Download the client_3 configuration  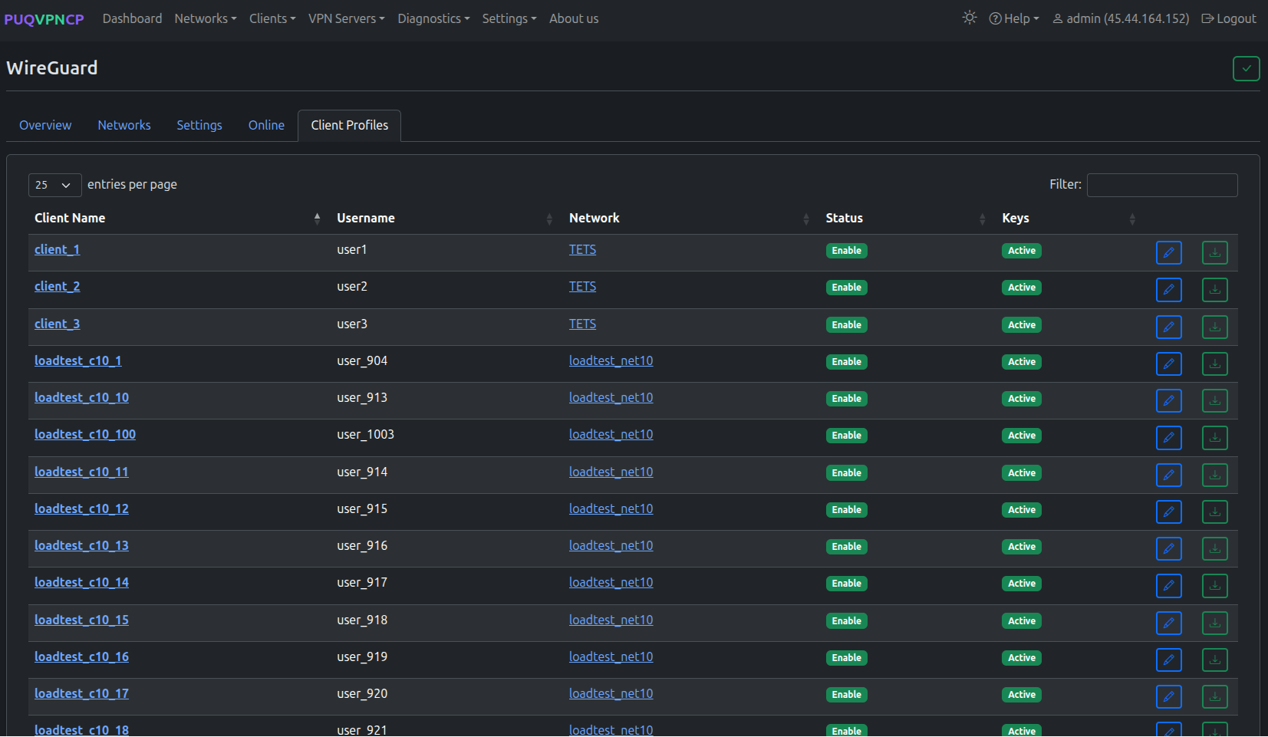point(1215,327)
